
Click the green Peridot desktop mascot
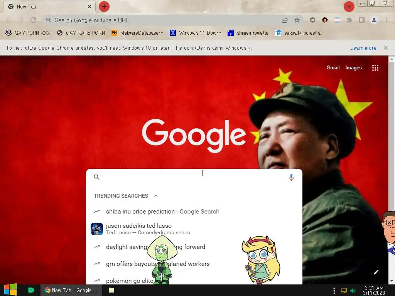162,260
